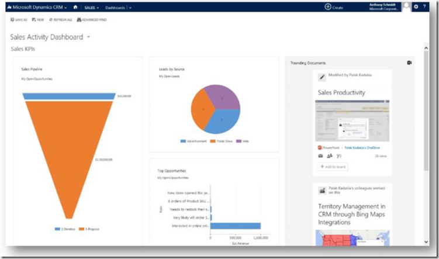Click the blue Advertisement pie slice
This screenshot has width=439, height=259.
224,122
